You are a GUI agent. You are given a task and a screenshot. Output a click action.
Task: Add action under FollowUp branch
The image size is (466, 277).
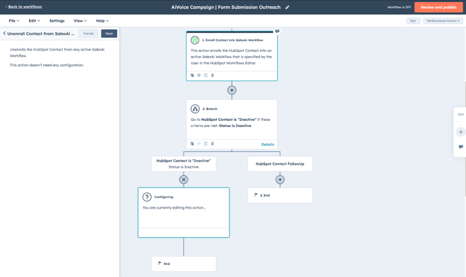pos(280,180)
